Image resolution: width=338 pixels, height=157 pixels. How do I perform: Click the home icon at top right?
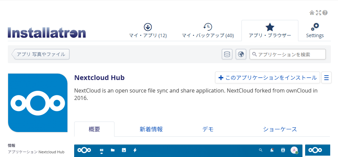click(312, 13)
